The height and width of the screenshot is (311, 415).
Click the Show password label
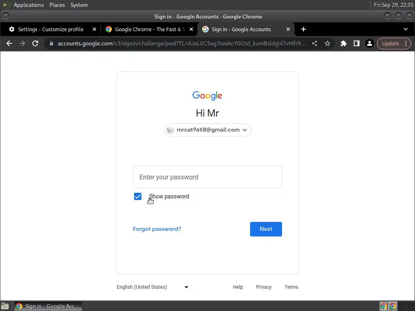pyautogui.click(x=169, y=196)
